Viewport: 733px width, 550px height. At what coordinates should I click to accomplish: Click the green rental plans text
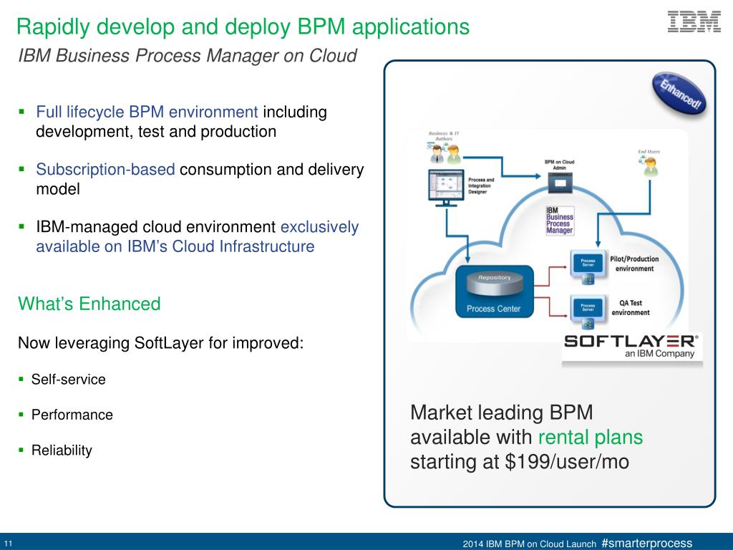[x=591, y=438]
